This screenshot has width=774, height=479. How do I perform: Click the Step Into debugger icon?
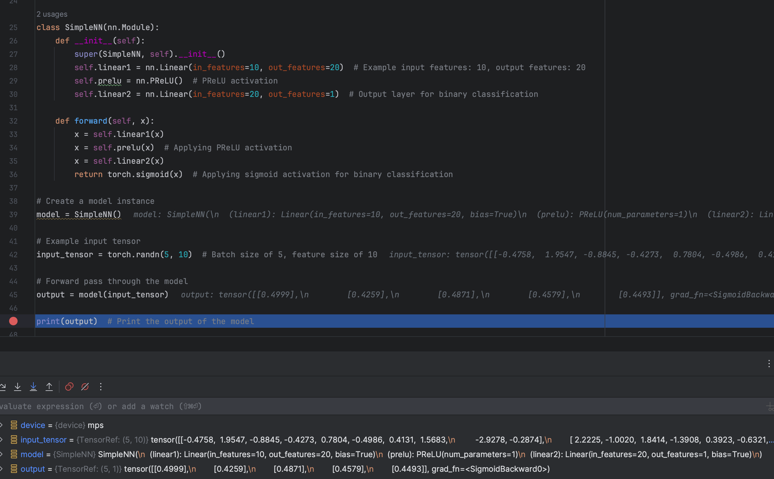pos(18,386)
